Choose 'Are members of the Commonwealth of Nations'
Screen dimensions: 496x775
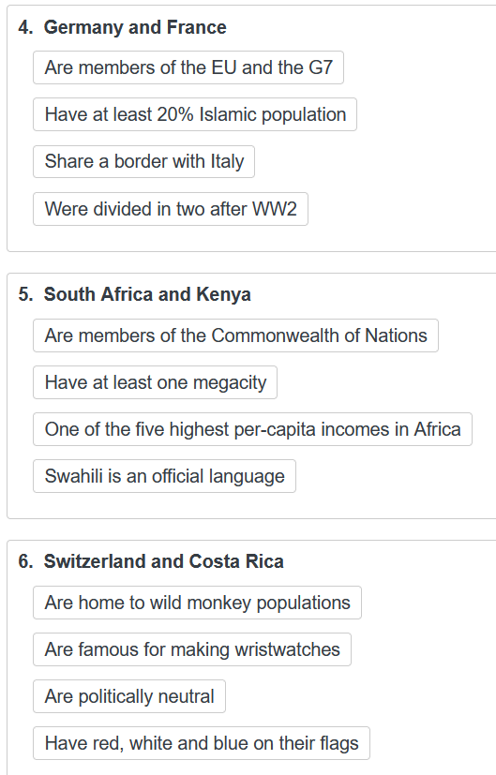tap(236, 335)
